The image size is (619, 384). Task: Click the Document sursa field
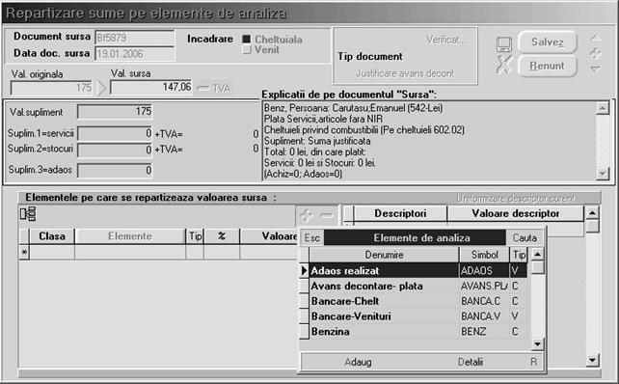[135, 38]
